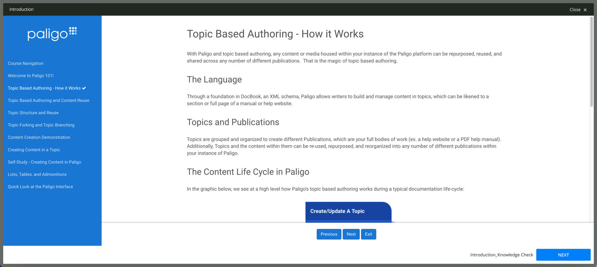
Task: Click the Introduction title in the header bar
Action: tap(21, 9)
